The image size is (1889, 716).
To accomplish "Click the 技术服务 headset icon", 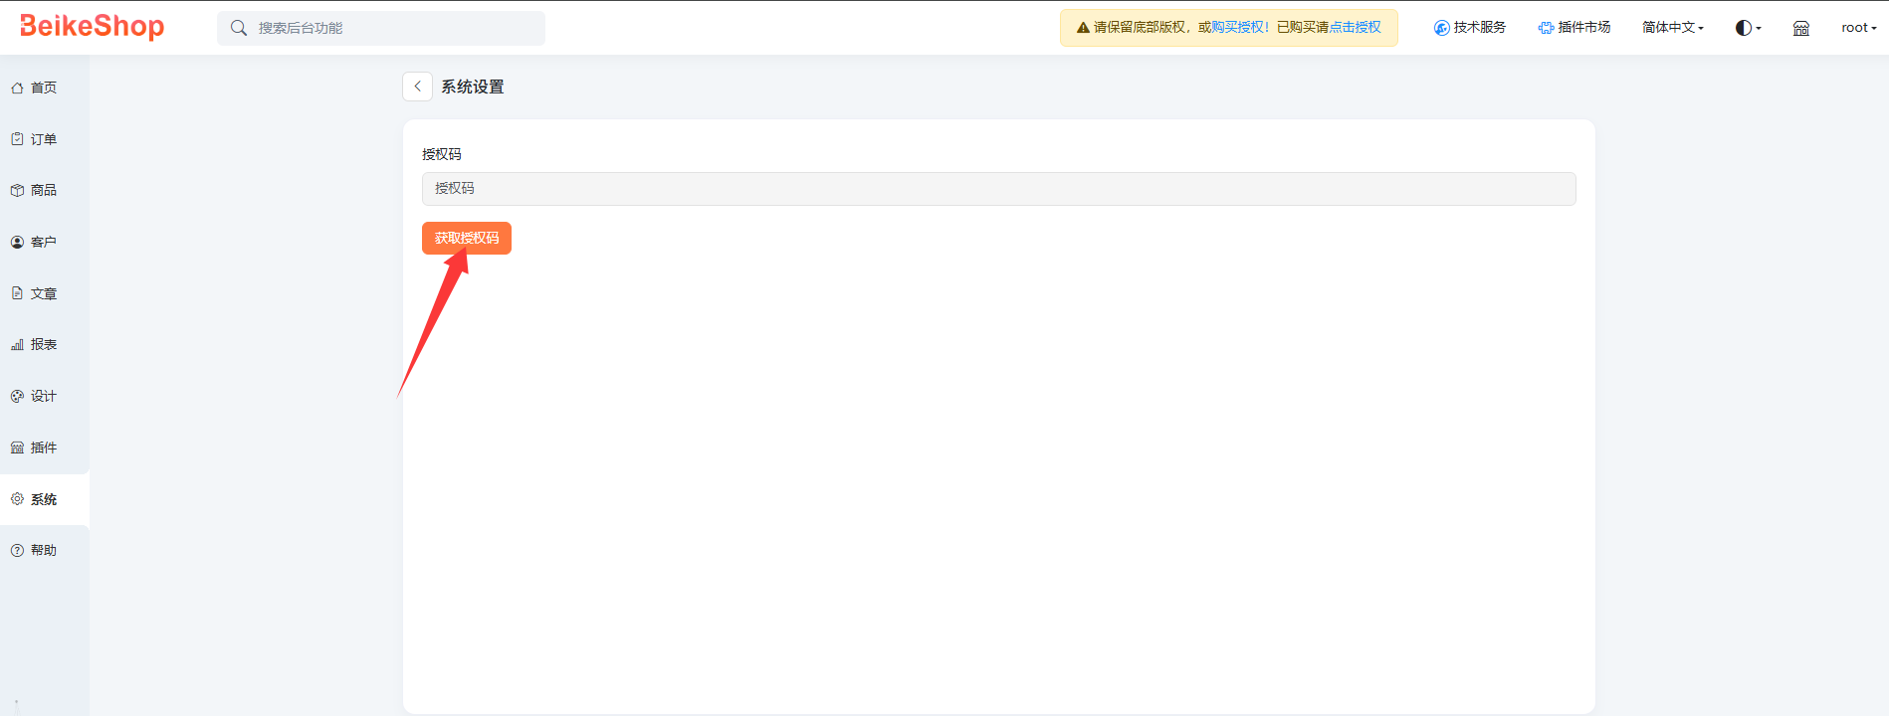I will (x=1441, y=28).
